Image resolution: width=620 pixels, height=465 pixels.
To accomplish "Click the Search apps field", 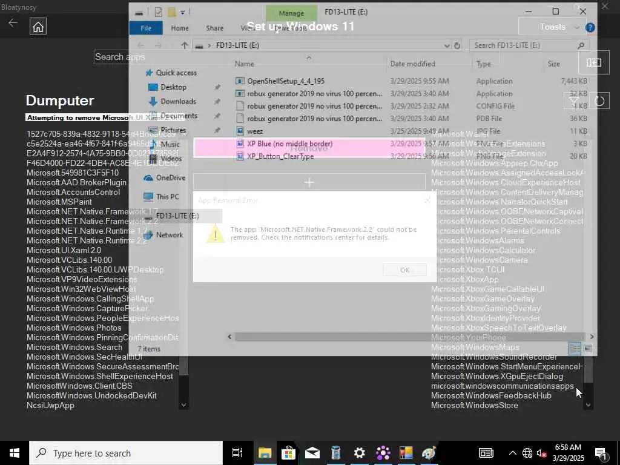I will (x=297, y=57).
